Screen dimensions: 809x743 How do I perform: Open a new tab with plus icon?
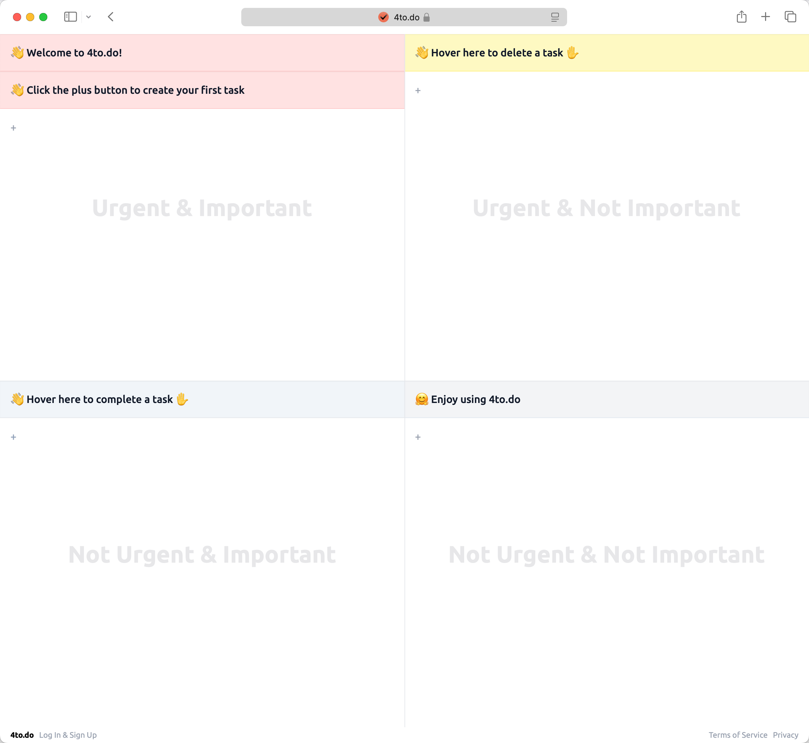tap(765, 17)
